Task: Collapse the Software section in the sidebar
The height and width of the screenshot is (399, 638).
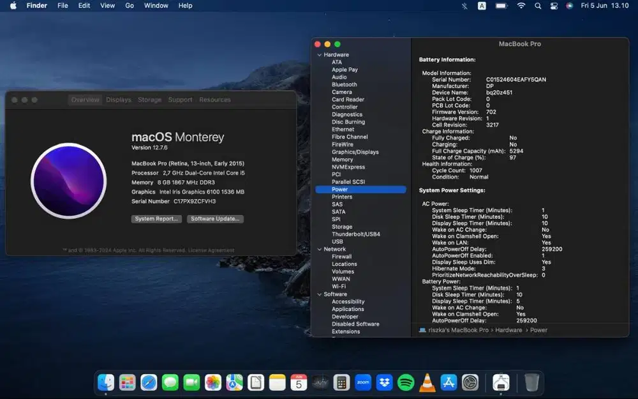Action: click(x=320, y=294)
